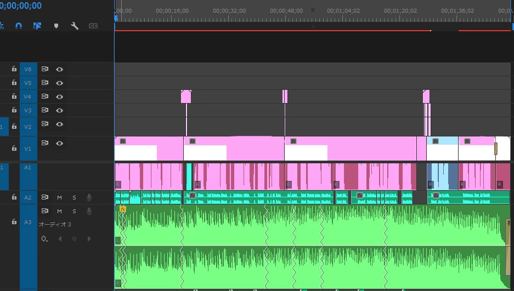
Task: Go to next keyframe on A3
Action: (x=89, y=238)
